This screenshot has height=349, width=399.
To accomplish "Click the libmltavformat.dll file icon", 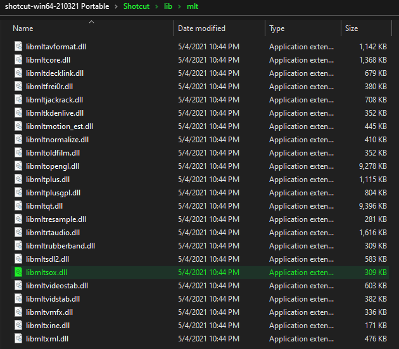I will tap(18, 47).
